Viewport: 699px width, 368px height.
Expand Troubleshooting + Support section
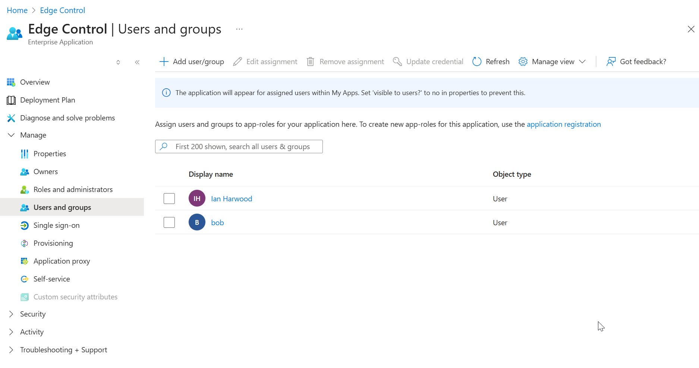(x=11, y=350)
